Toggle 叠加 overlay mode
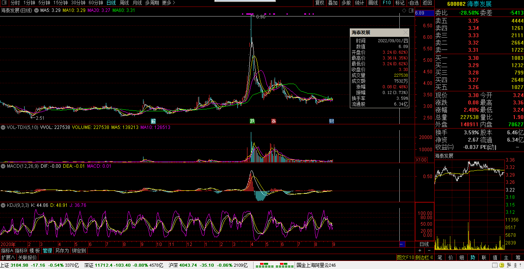This screenshot has height=269, width=524. pyautogui.click(x=333, y=3)
